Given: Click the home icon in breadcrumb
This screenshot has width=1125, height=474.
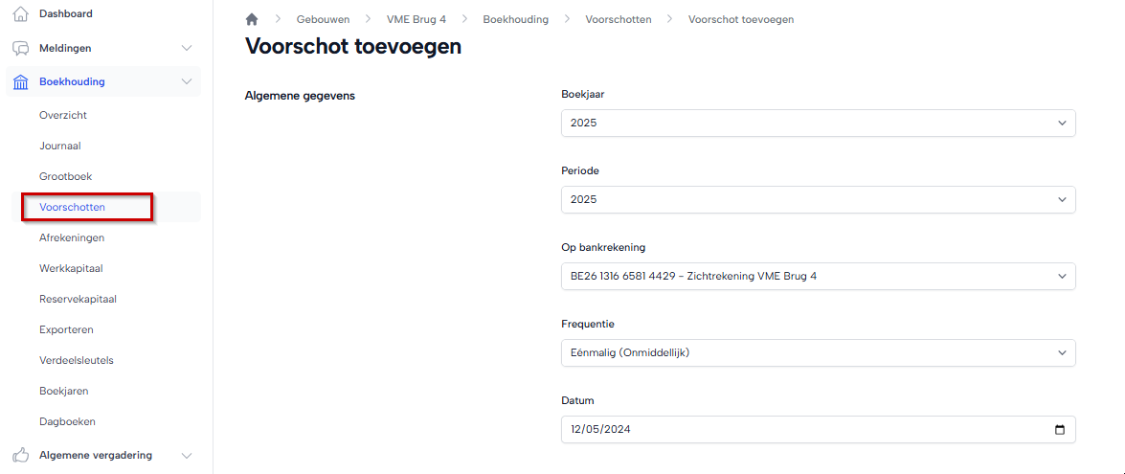Looking at the screenshot, I should [252, 19].
